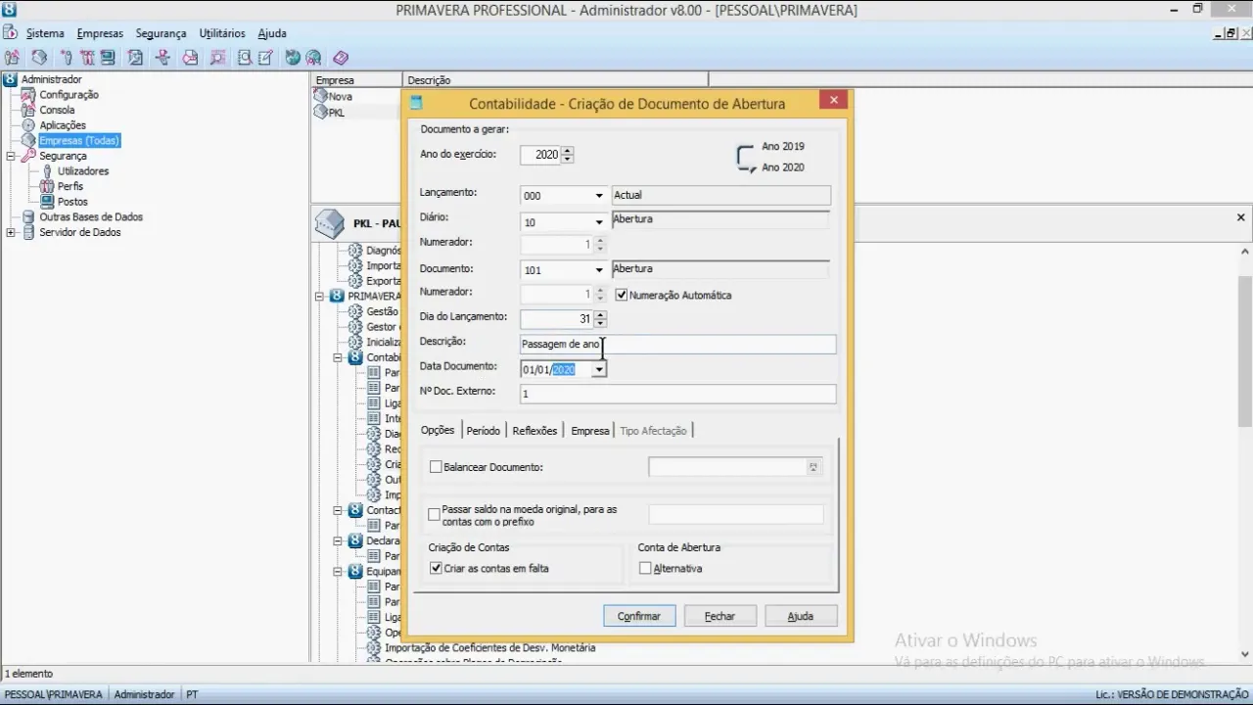The image size is (1253, 705).
Task: Uncheck Criar as contas em falta
Action: 437,568
